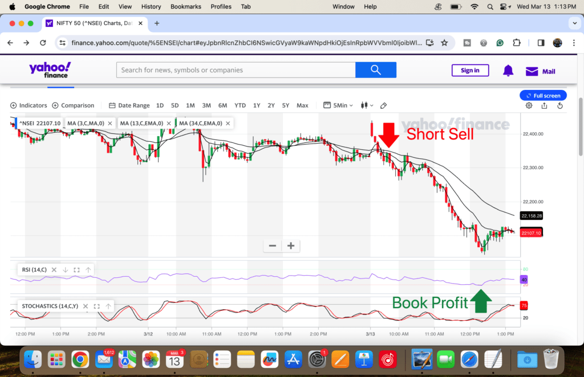
Task: Open the File menu
Action: coord(84,7)
